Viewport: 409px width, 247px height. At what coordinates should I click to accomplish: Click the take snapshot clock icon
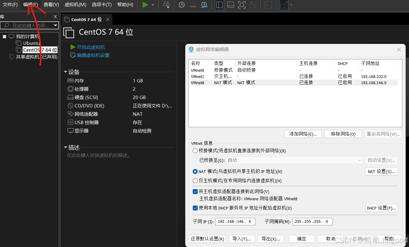pyautogui.click(x=182, y=5)
